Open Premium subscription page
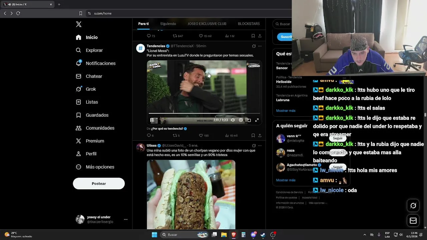Viewport: 427px width, 240px height. pyautogui.click(x=90, y=141)
